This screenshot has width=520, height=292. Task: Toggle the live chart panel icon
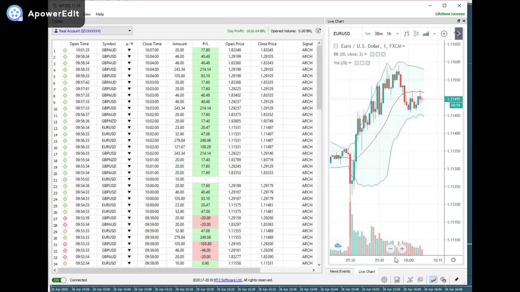(x=433, y=280)
